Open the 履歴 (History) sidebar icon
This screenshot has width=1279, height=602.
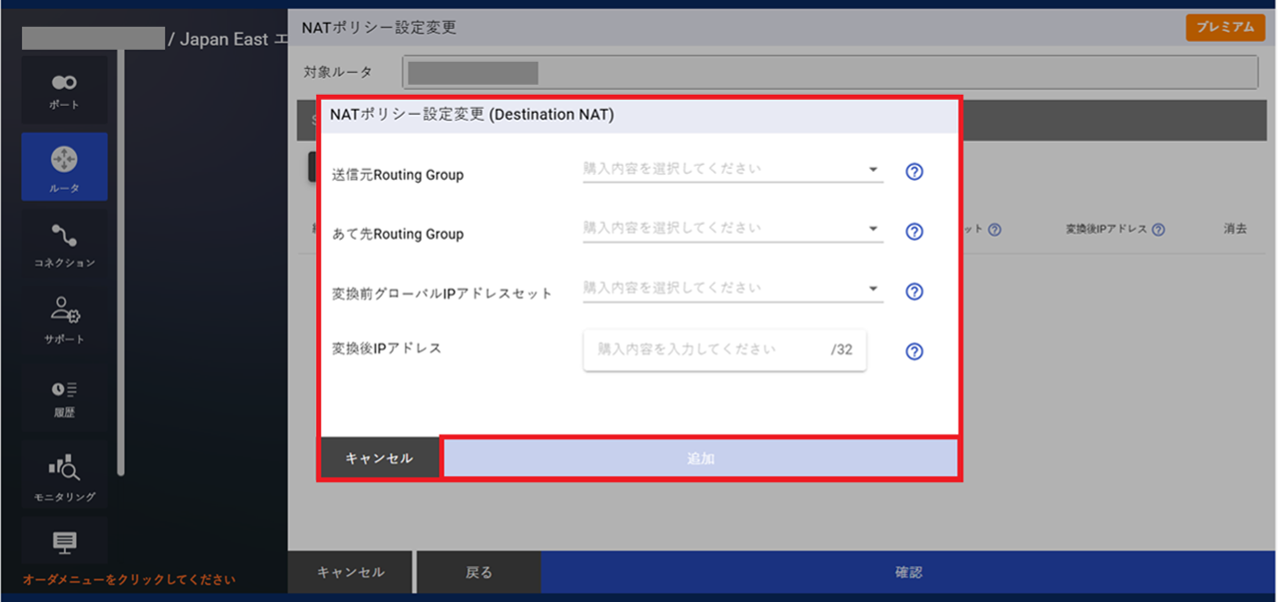pos(64,396)
